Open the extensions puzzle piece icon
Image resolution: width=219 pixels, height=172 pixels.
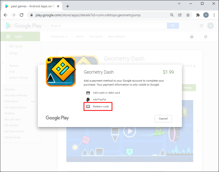click(198, 15)
